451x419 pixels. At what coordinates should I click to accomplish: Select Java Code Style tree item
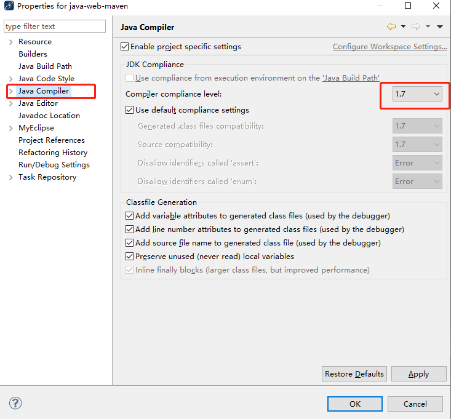coord(46,79)
